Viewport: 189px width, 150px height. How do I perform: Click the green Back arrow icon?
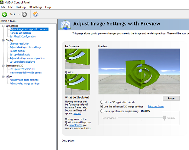tap(4, 14)
